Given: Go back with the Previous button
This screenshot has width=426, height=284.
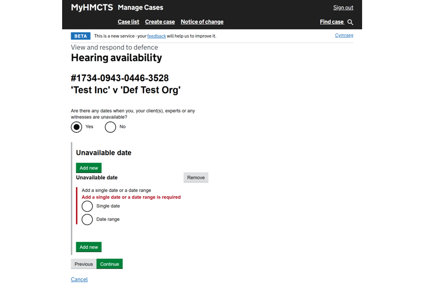Looking at the screenshot, I should [x=83, y=264].
